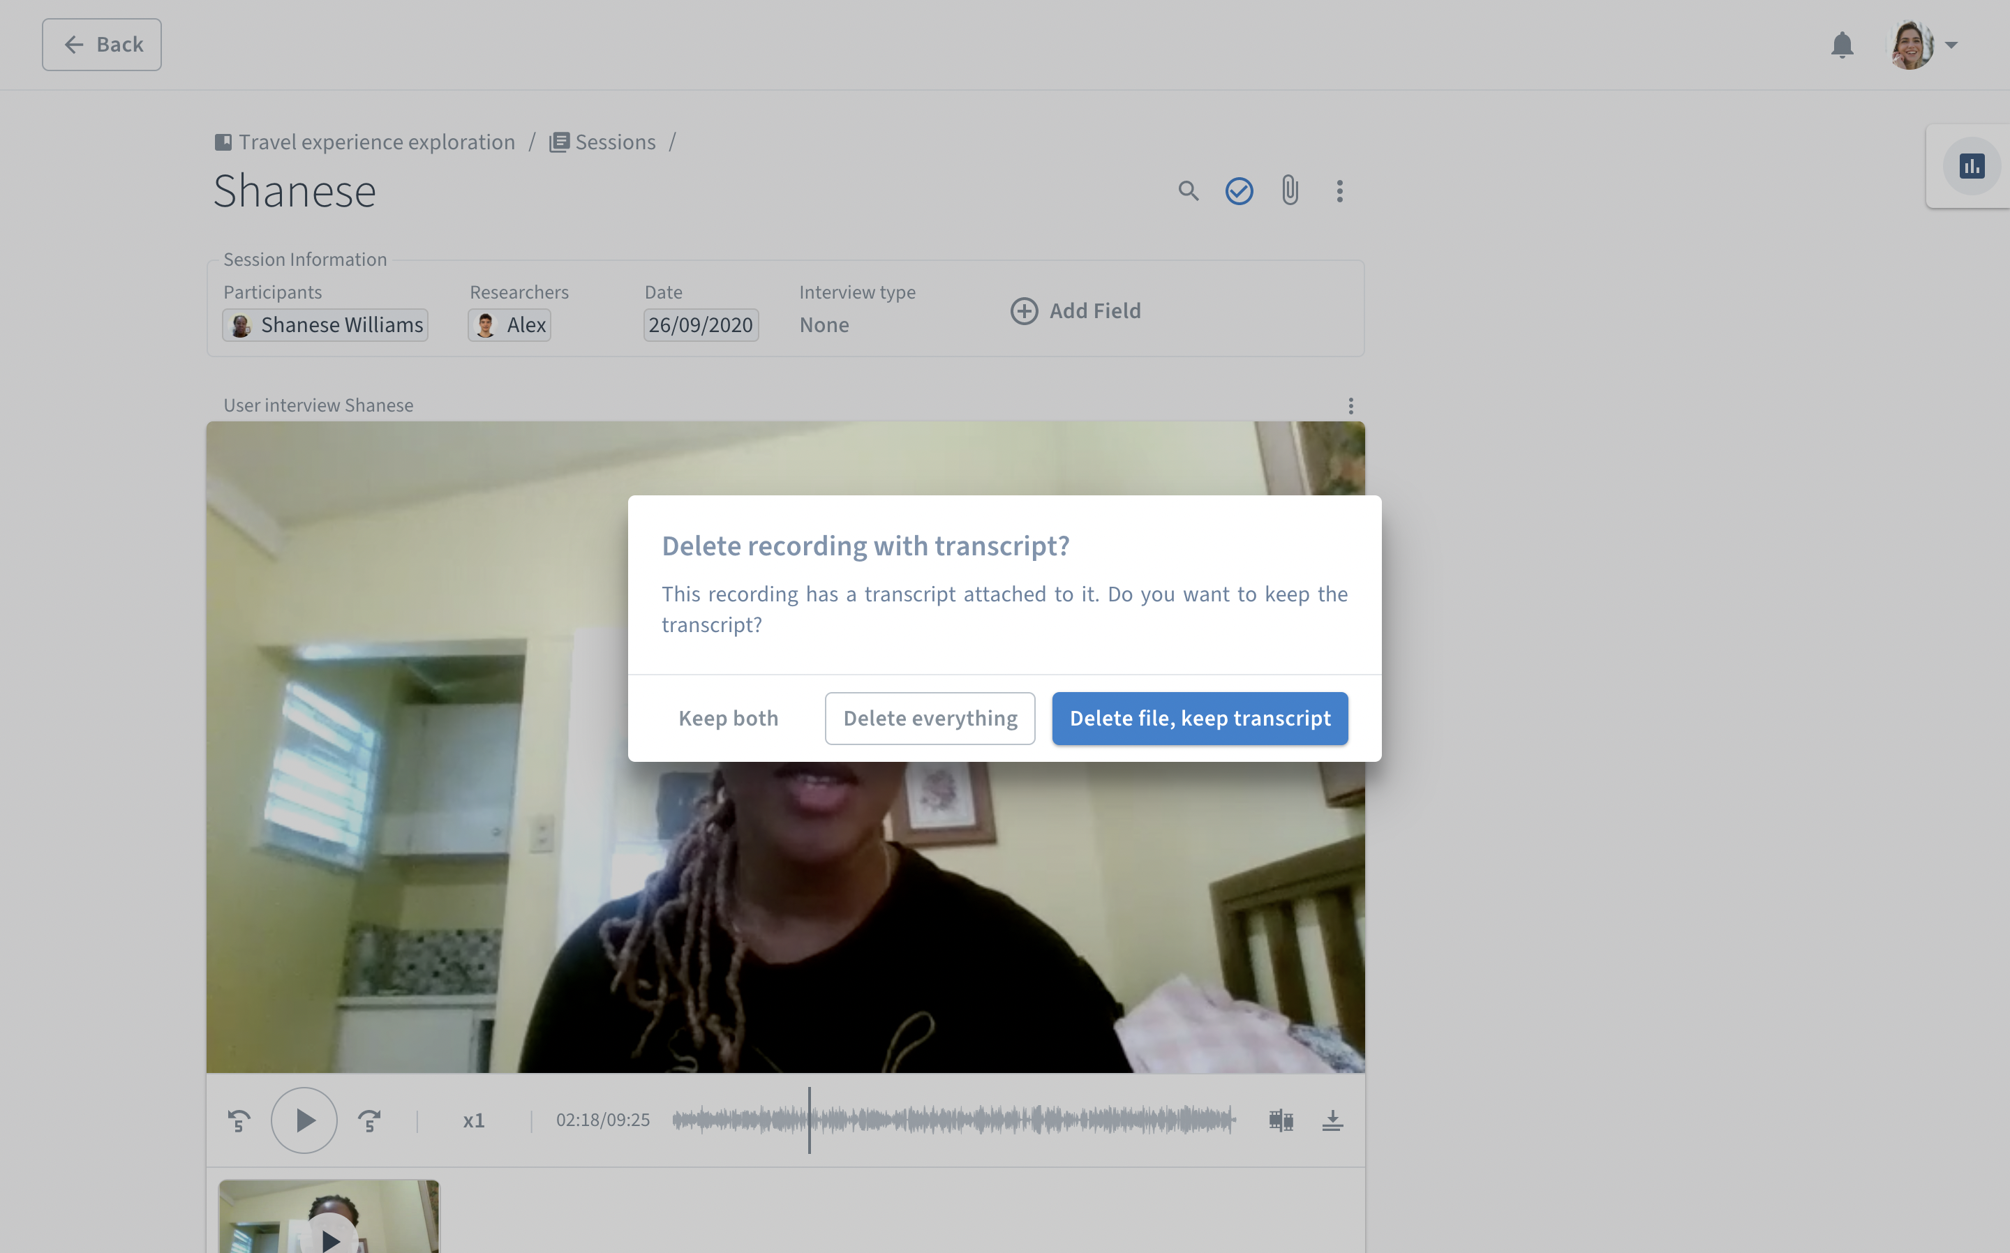The height and width of the screenshot is (1253, 2010).
Task: Open Travel experience exploration breadcrumb
Action: tap(365, 142)
